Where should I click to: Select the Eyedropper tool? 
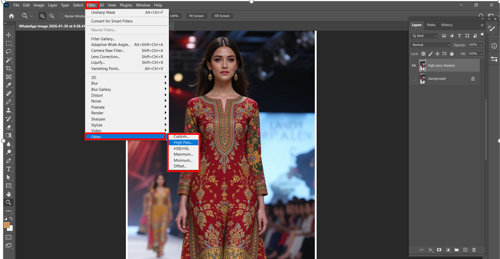[9, 85]
